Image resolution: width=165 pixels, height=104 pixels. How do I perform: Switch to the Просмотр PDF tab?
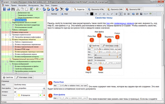pos(133,9)
